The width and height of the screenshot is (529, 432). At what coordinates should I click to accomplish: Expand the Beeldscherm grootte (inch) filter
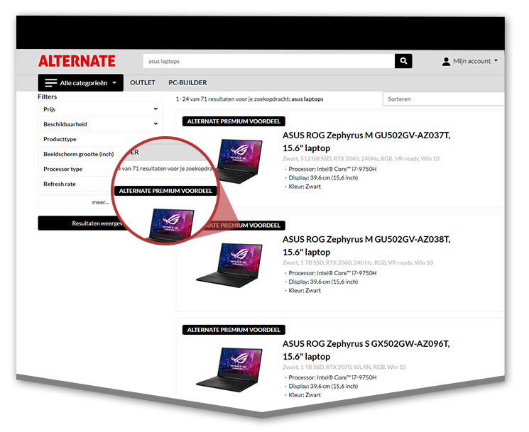tap(79, 154)
